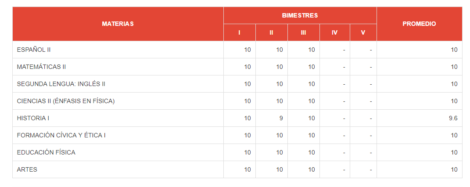
Task: Select the bimestre III column header
Action: (x=303, y=32)
